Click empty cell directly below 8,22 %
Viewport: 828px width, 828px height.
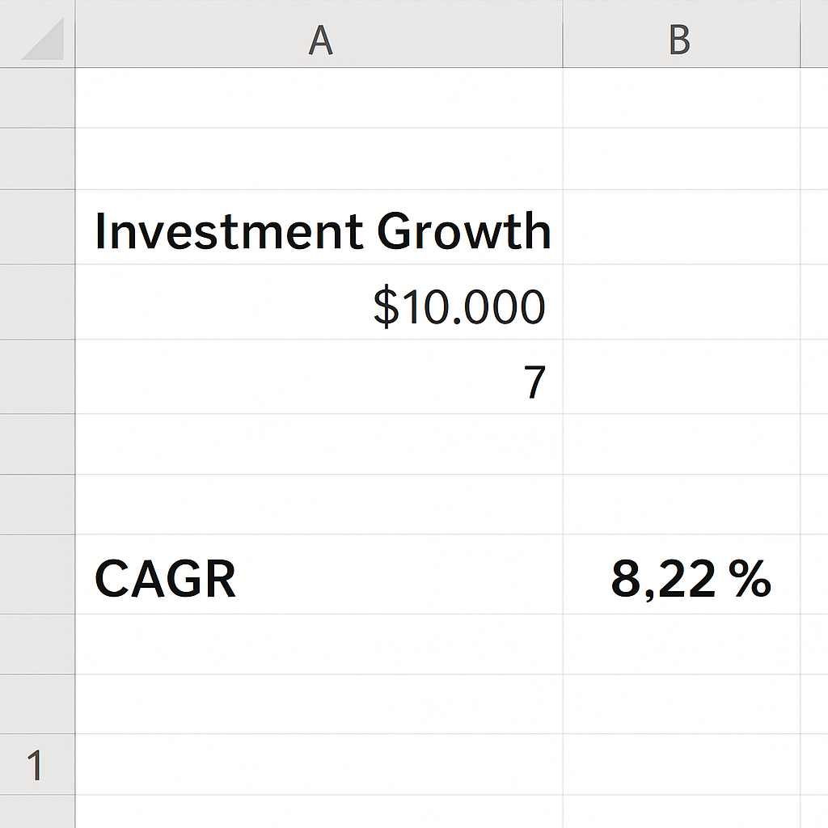(681, 644)
